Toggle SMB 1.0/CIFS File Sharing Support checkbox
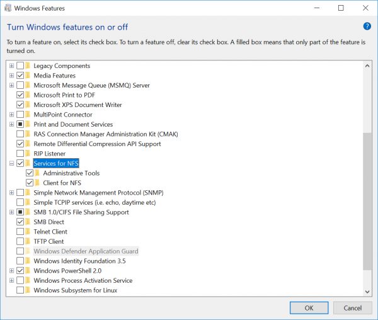Viewport: 378px width, 320px height. click(x=20, y=212)
